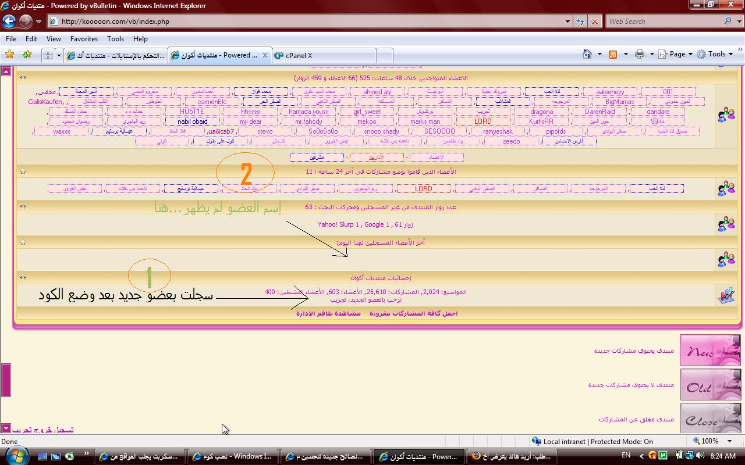Collapse the 48-hours online members section
This screenshot has width=745, height=465.
(23, 78)
